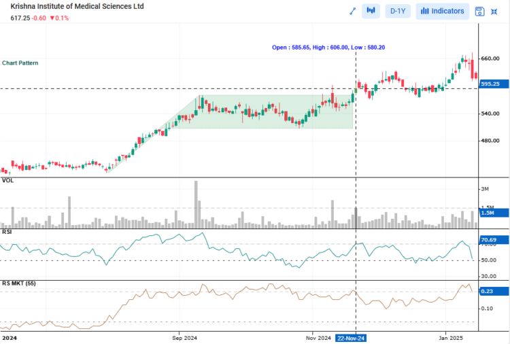Click the save chart icon
This screenshot has width=510, height=344.
[x=479, y=11]
